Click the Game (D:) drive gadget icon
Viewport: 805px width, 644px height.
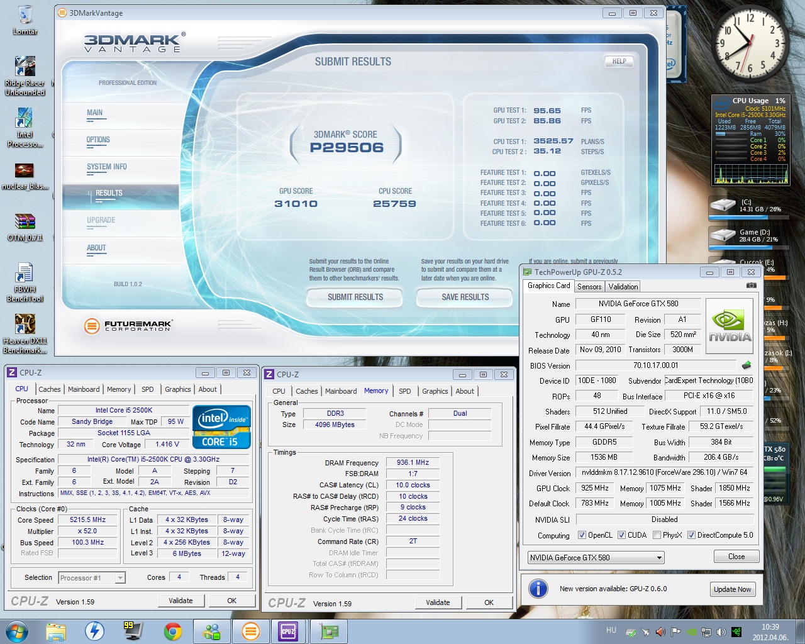point(723,236)
